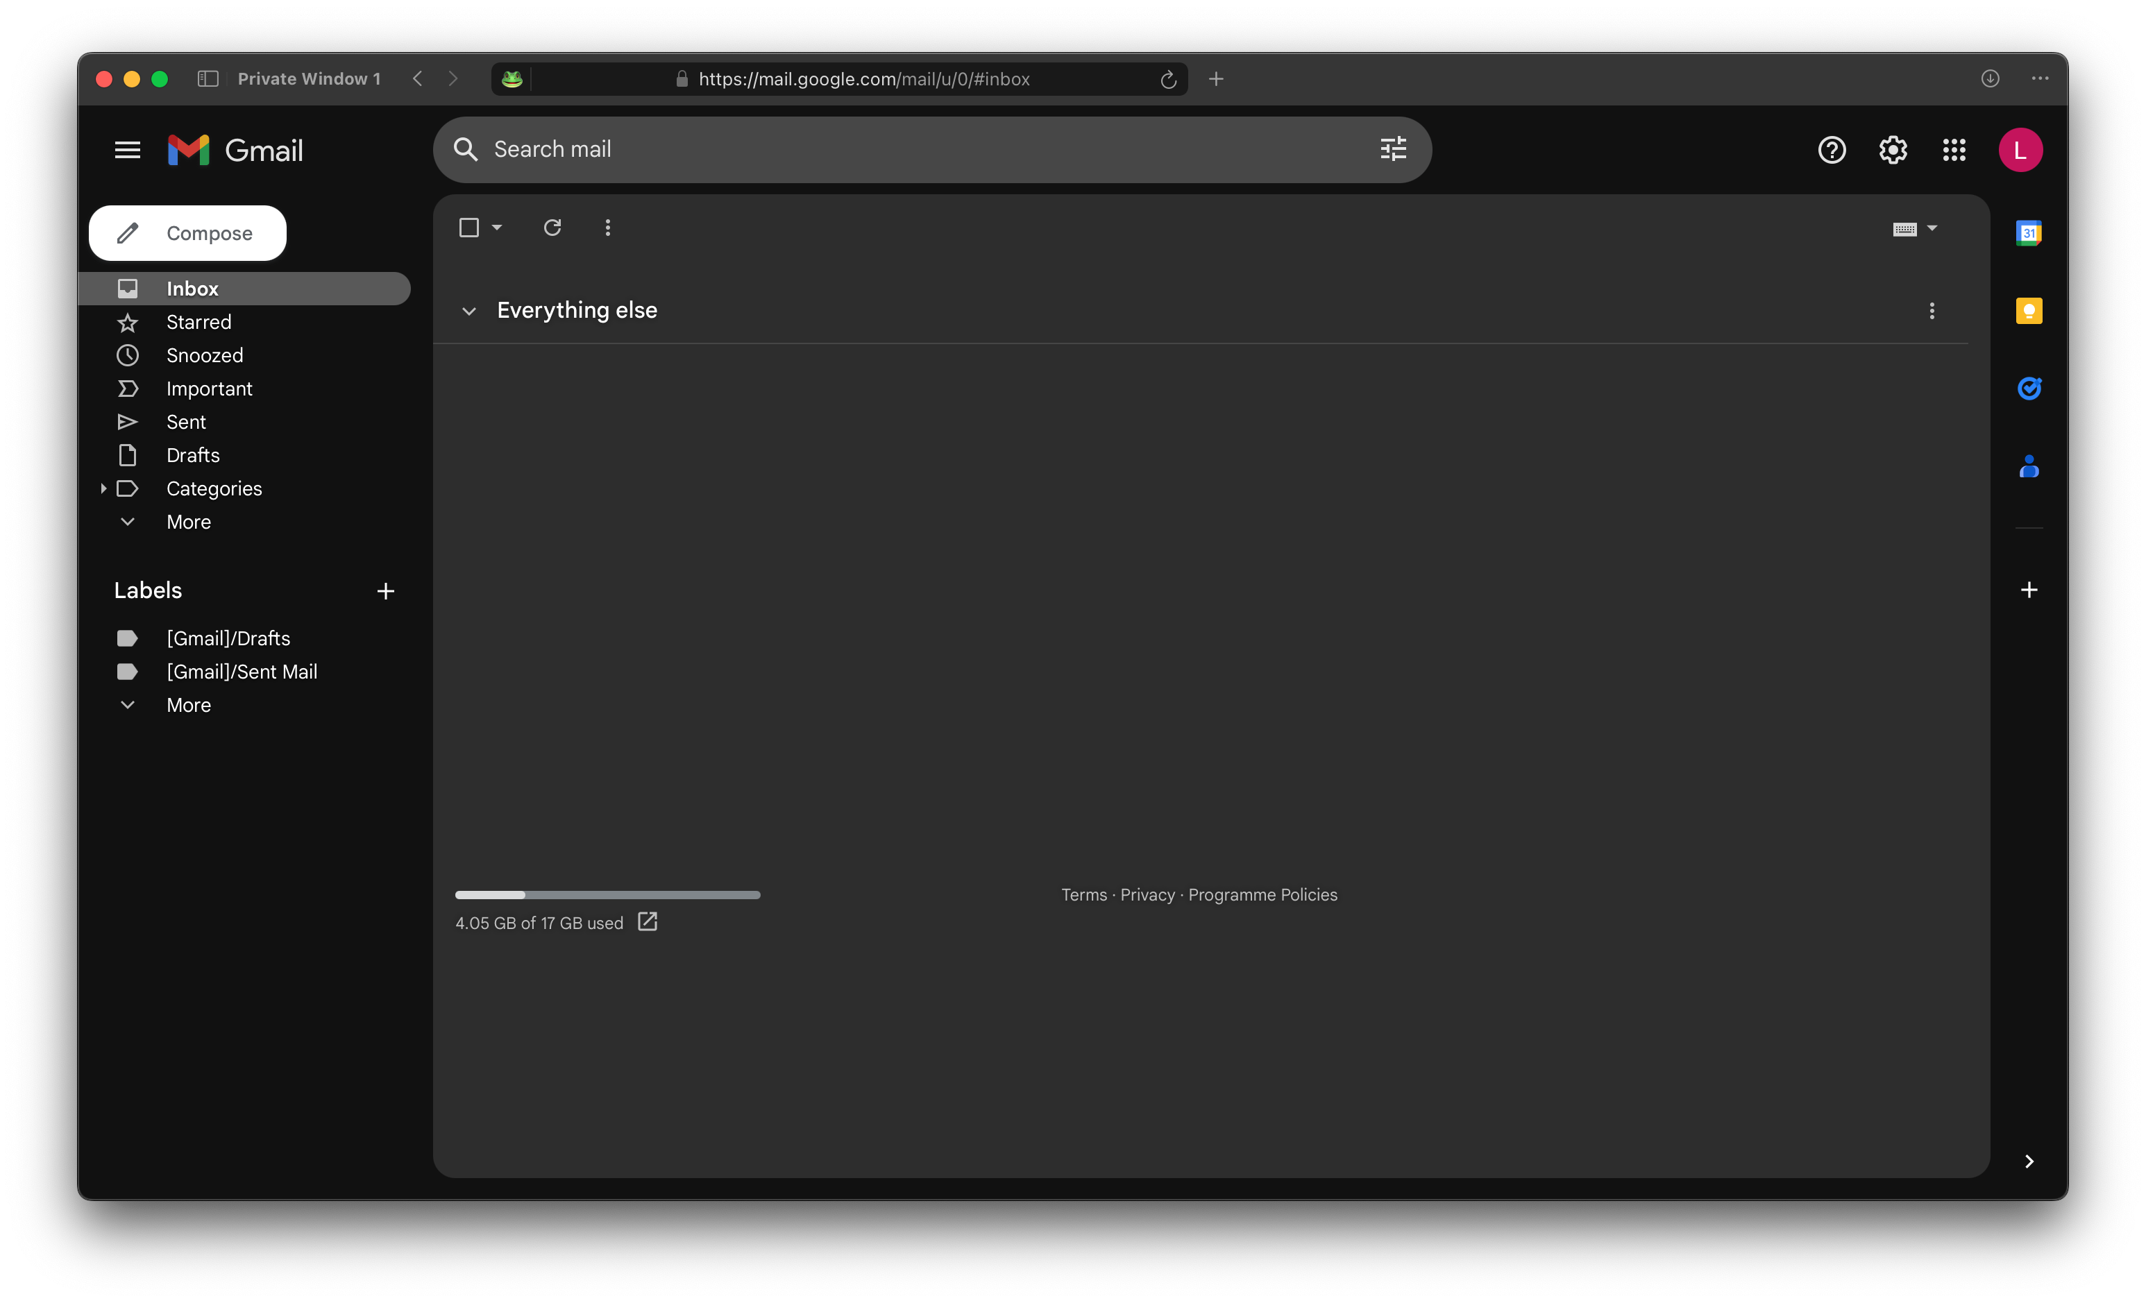
Task: Click the Compose button
Action: pyautogui.click(x=187, y=233)
